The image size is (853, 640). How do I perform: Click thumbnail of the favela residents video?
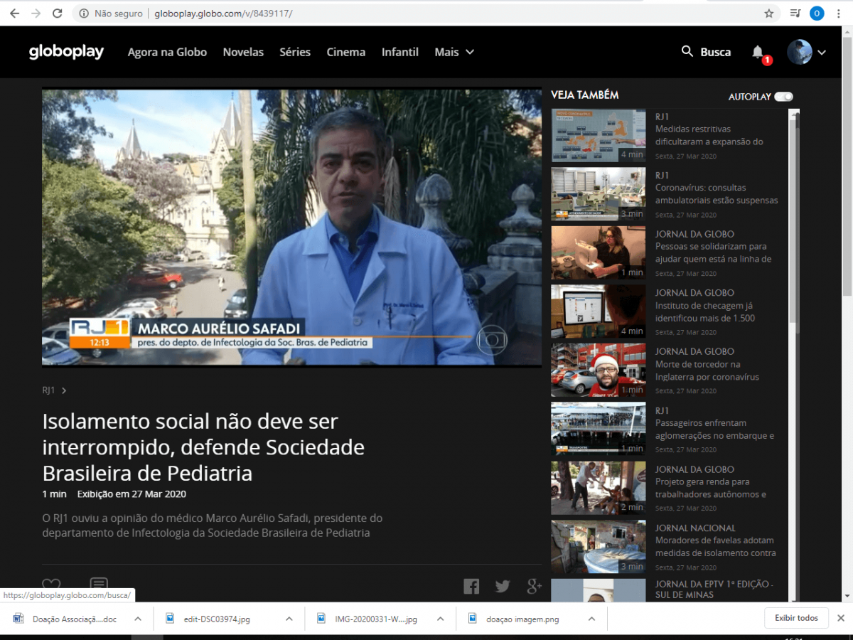point(599,546)
